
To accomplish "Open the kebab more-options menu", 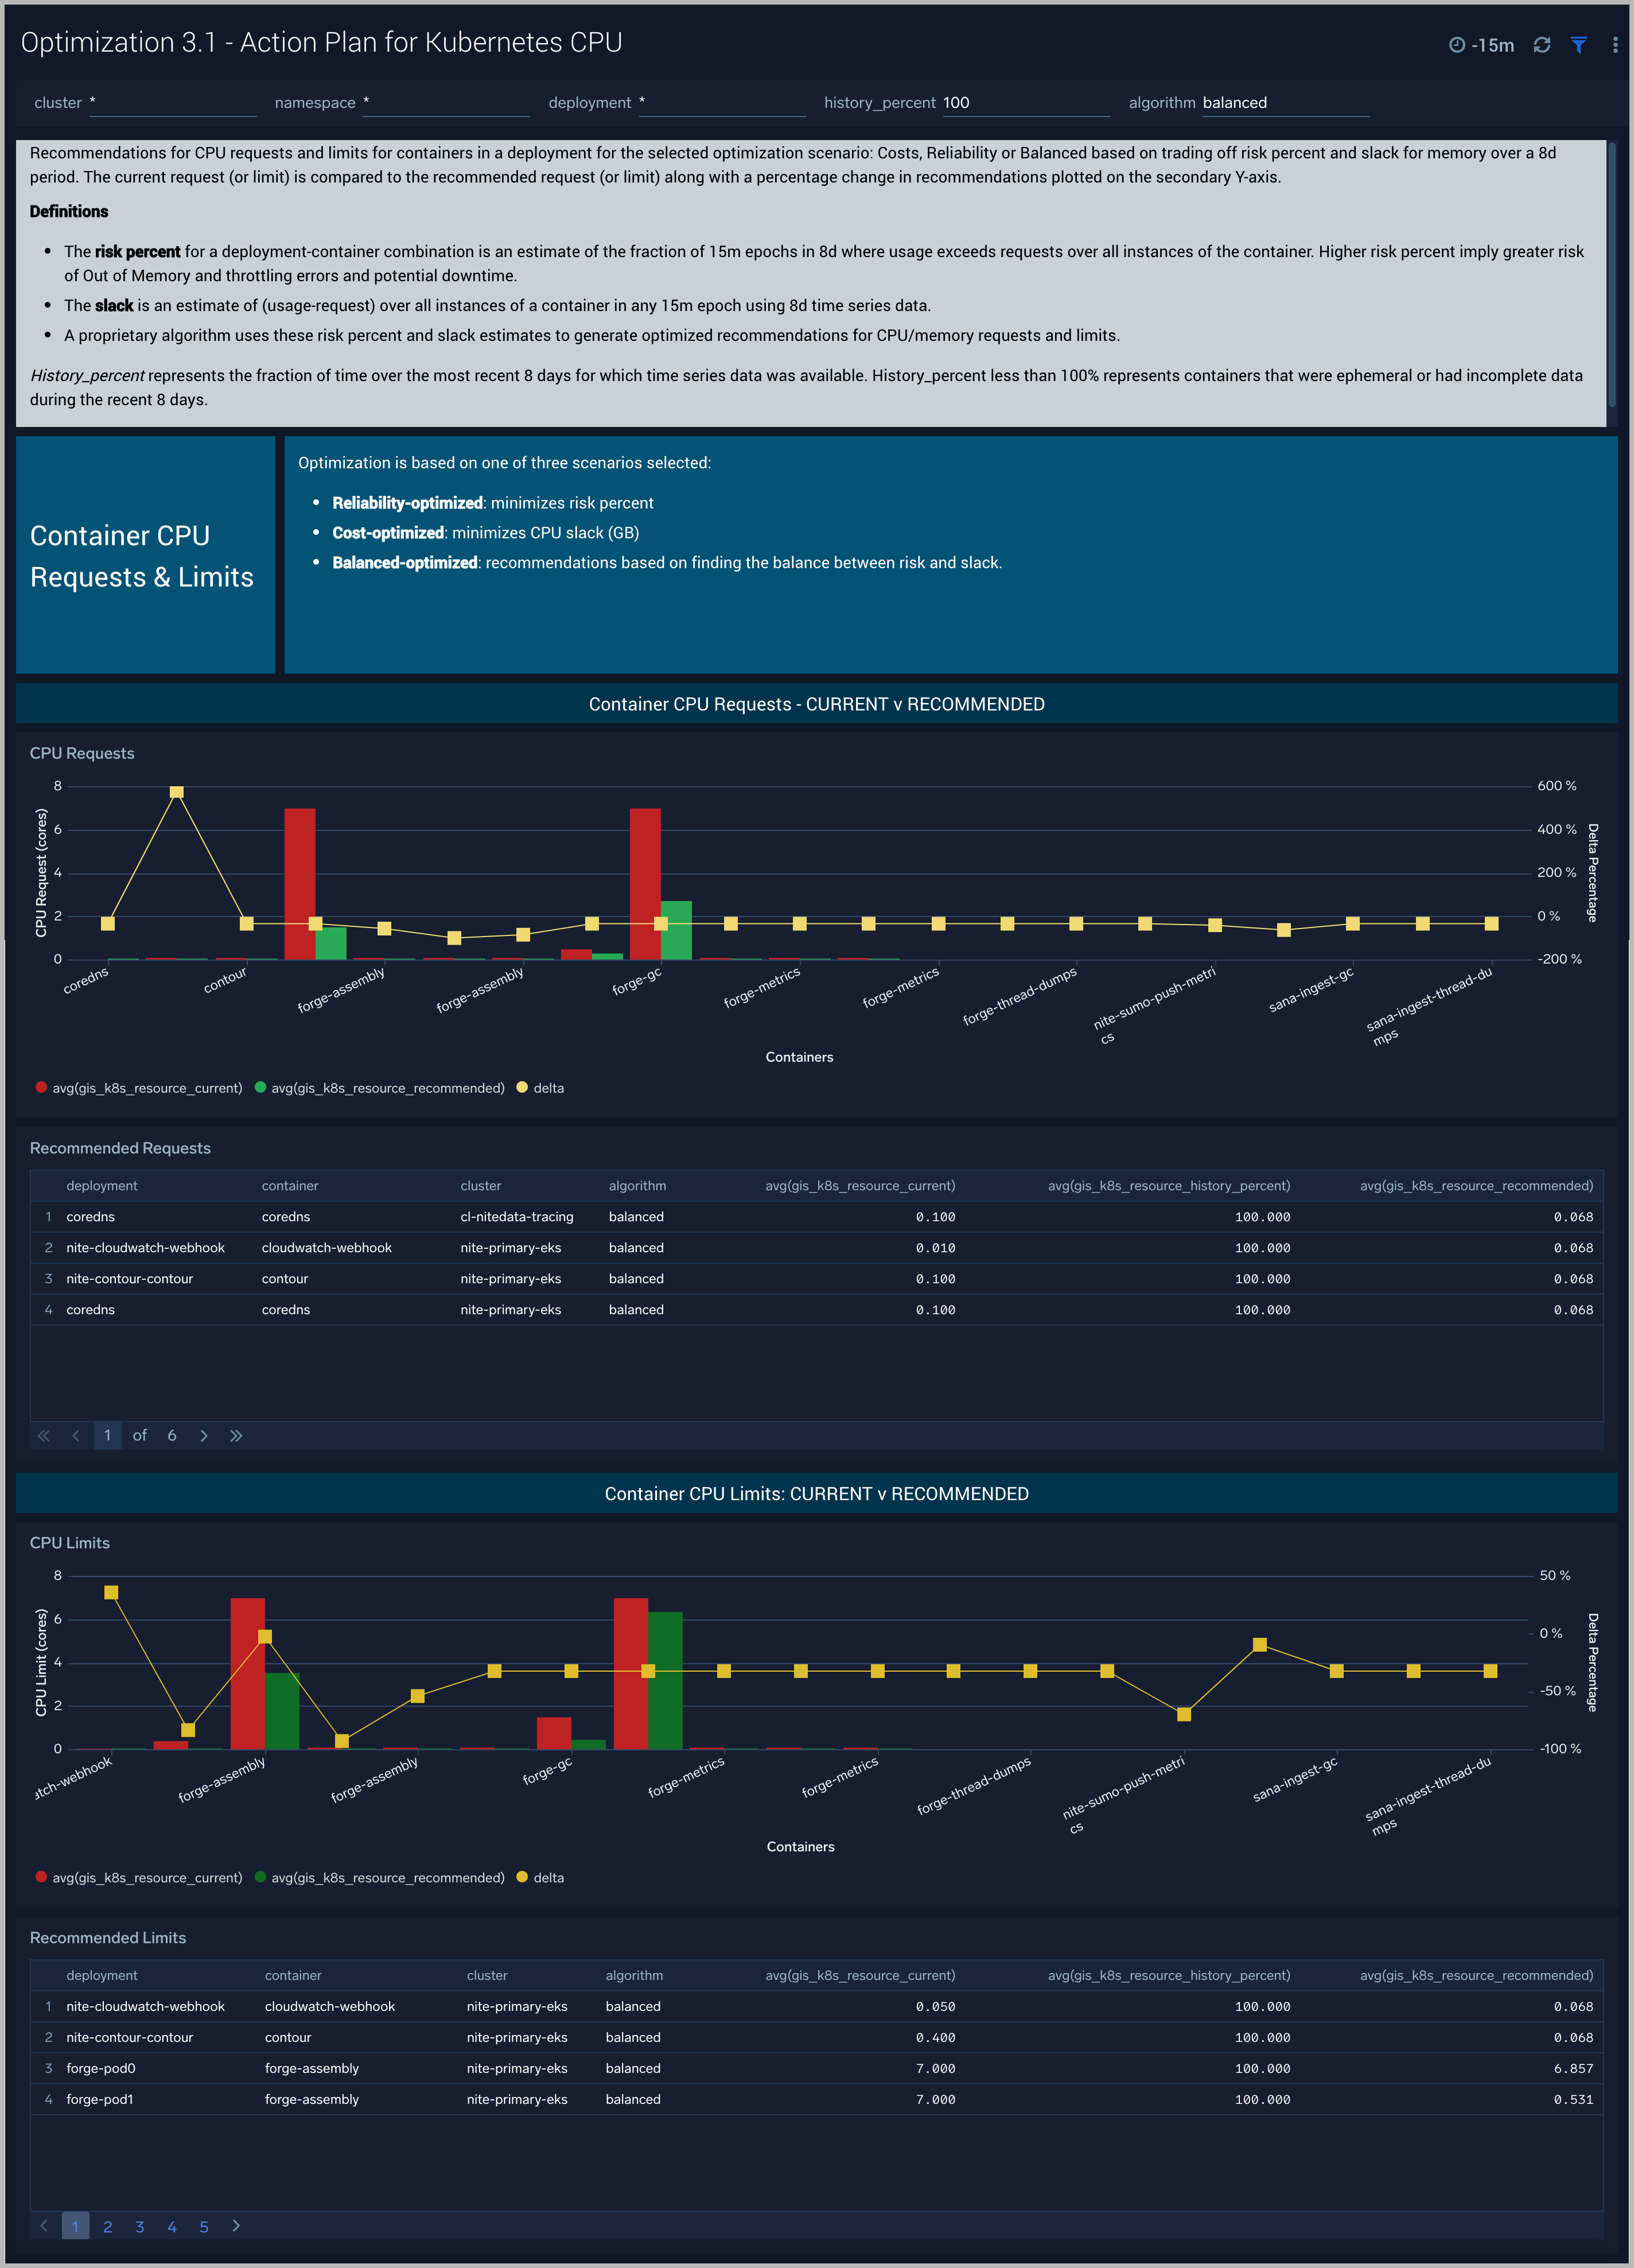I will (x=1614, y=45).
